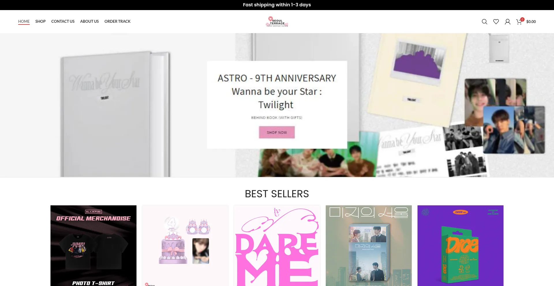Click the user account icon
Screen dimensions: 554x286
click(508, 22)
